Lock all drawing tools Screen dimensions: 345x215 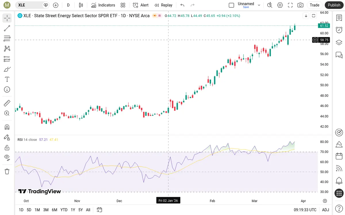click(x=7, y=148)
